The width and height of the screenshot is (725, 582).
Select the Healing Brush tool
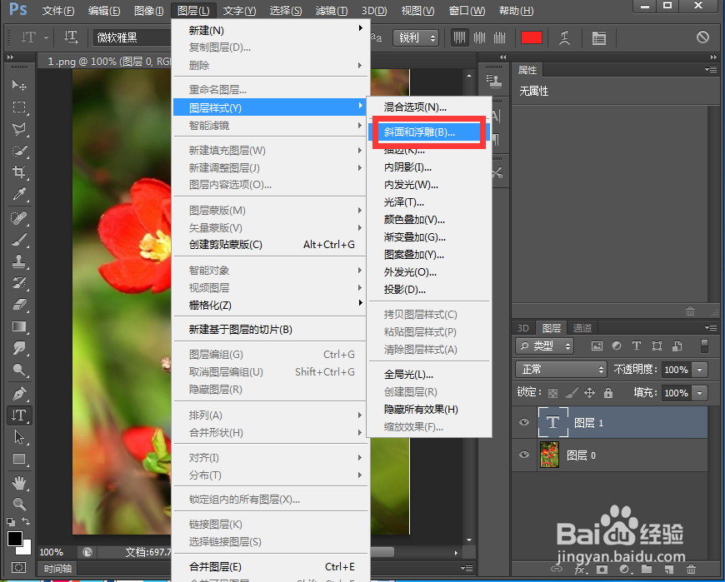tap(19, 217)
